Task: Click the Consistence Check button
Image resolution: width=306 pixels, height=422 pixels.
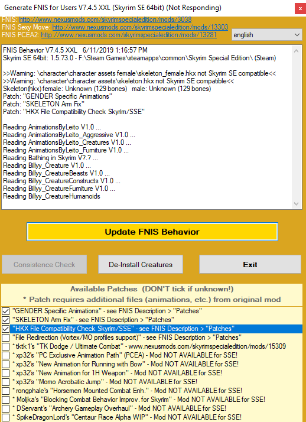Action: [x=44, y=265]
